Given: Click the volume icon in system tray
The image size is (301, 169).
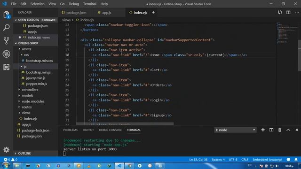Looking at the screenshot, I should point(277,166).
